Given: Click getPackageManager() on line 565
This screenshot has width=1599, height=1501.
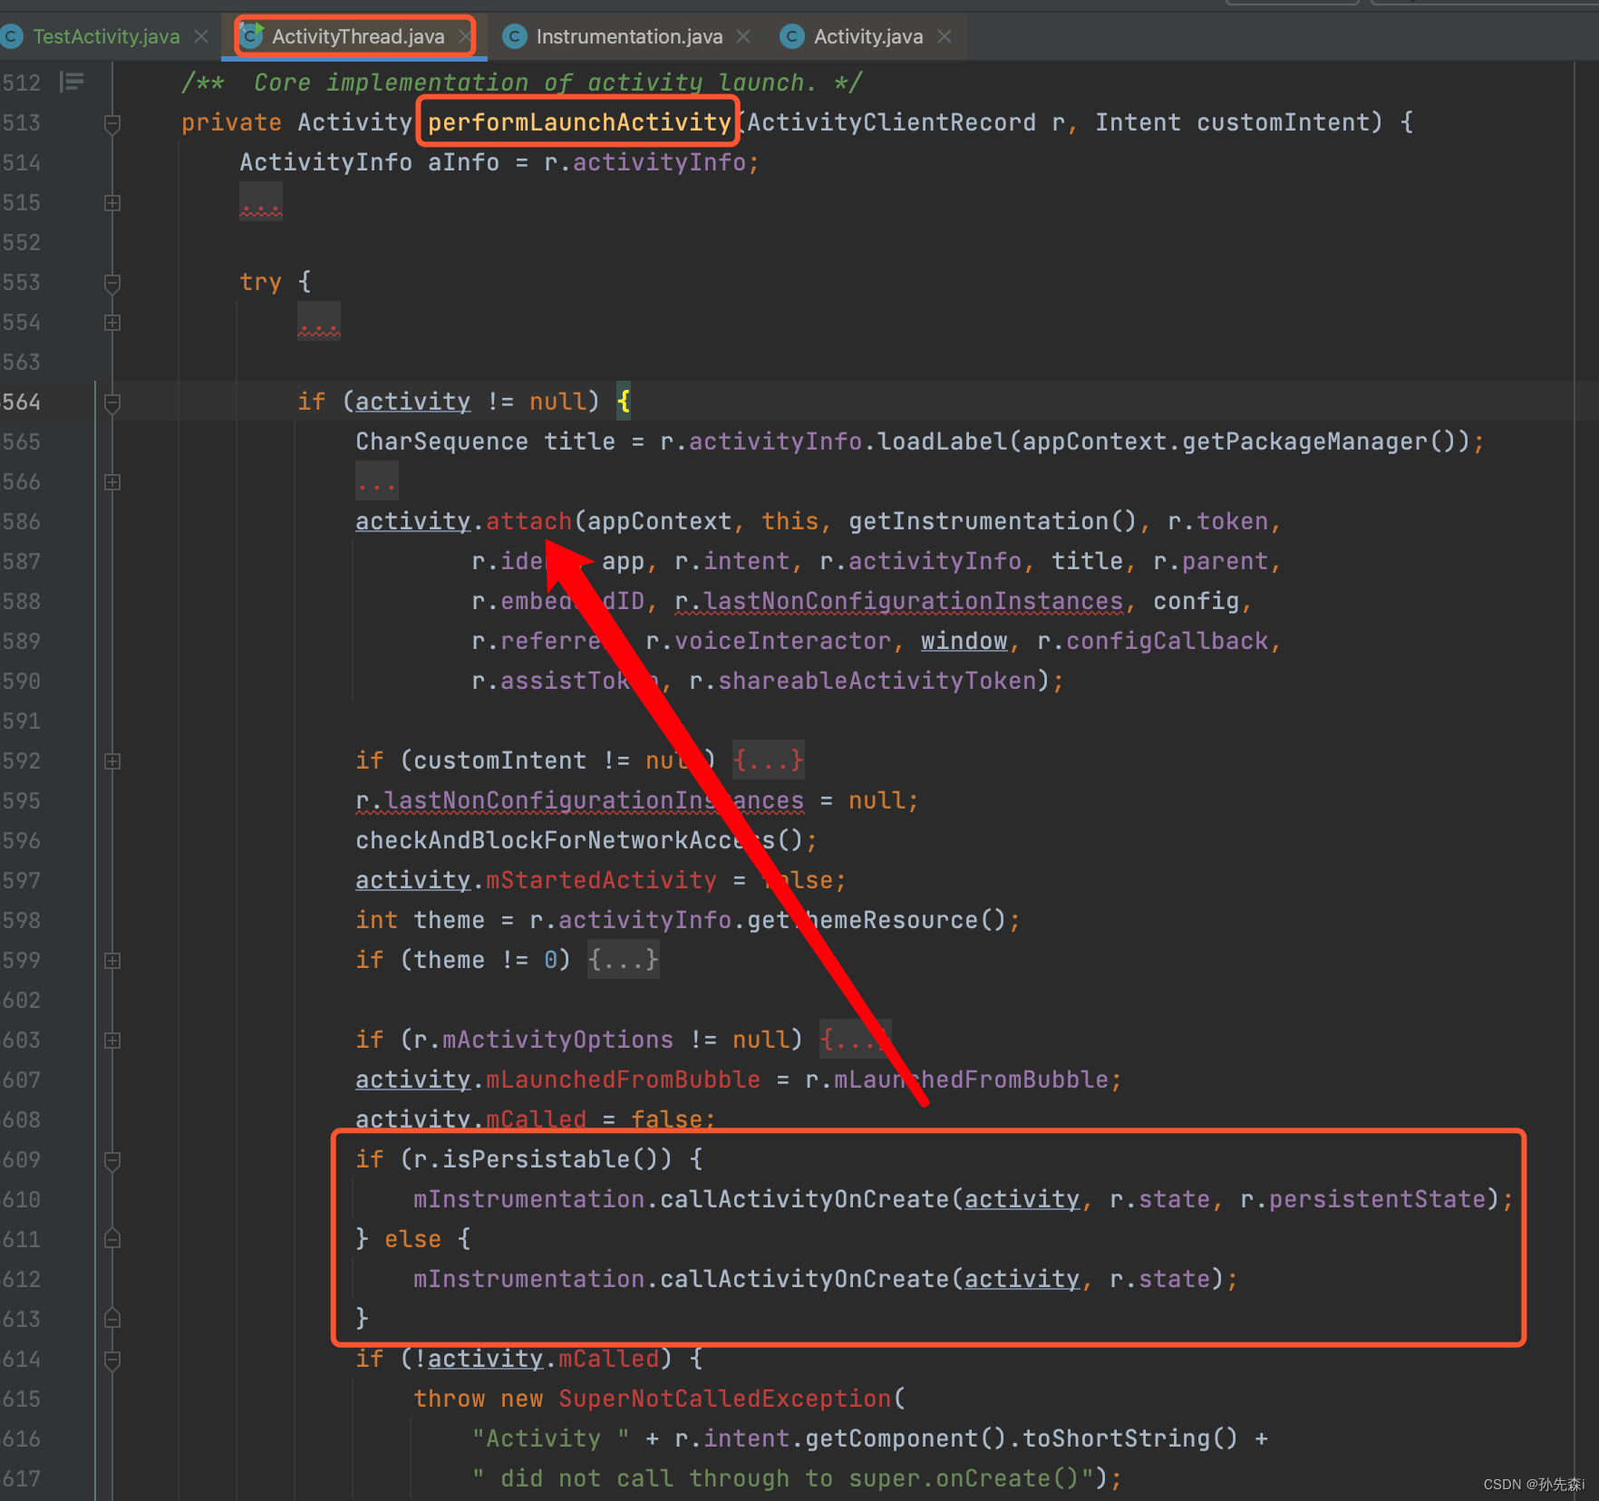Looking at the screenshot, I should [1319, 441].
